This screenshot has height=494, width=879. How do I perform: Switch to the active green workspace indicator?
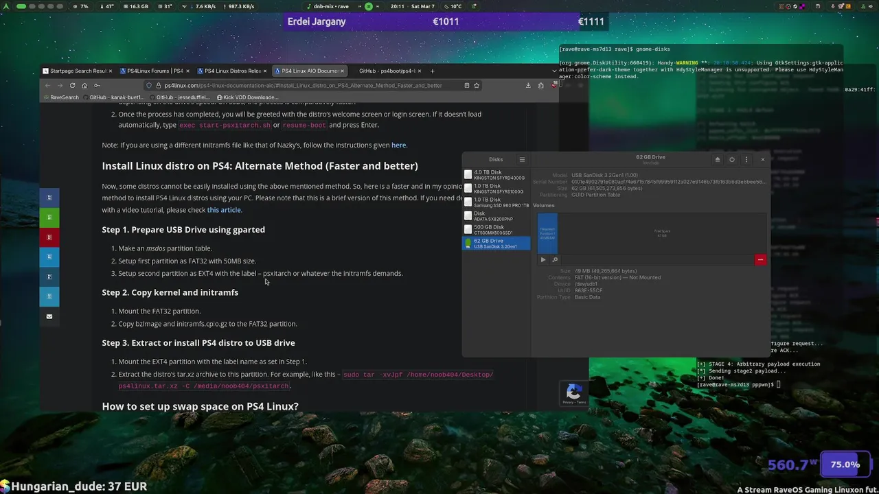tap(21, 6)
